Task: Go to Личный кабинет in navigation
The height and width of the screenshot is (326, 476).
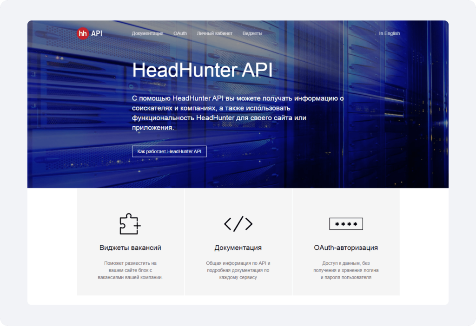Action: tap(215, 33)
